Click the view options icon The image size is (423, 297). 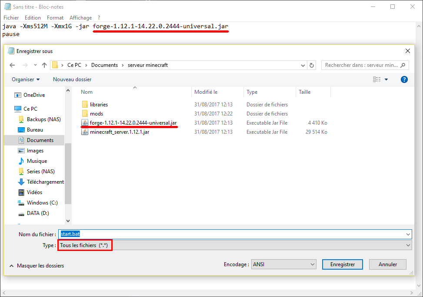pyautogui.click(x=377, y=79)
